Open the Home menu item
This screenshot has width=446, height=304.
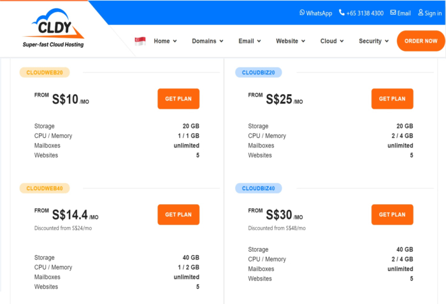click(x=162, y=41)
